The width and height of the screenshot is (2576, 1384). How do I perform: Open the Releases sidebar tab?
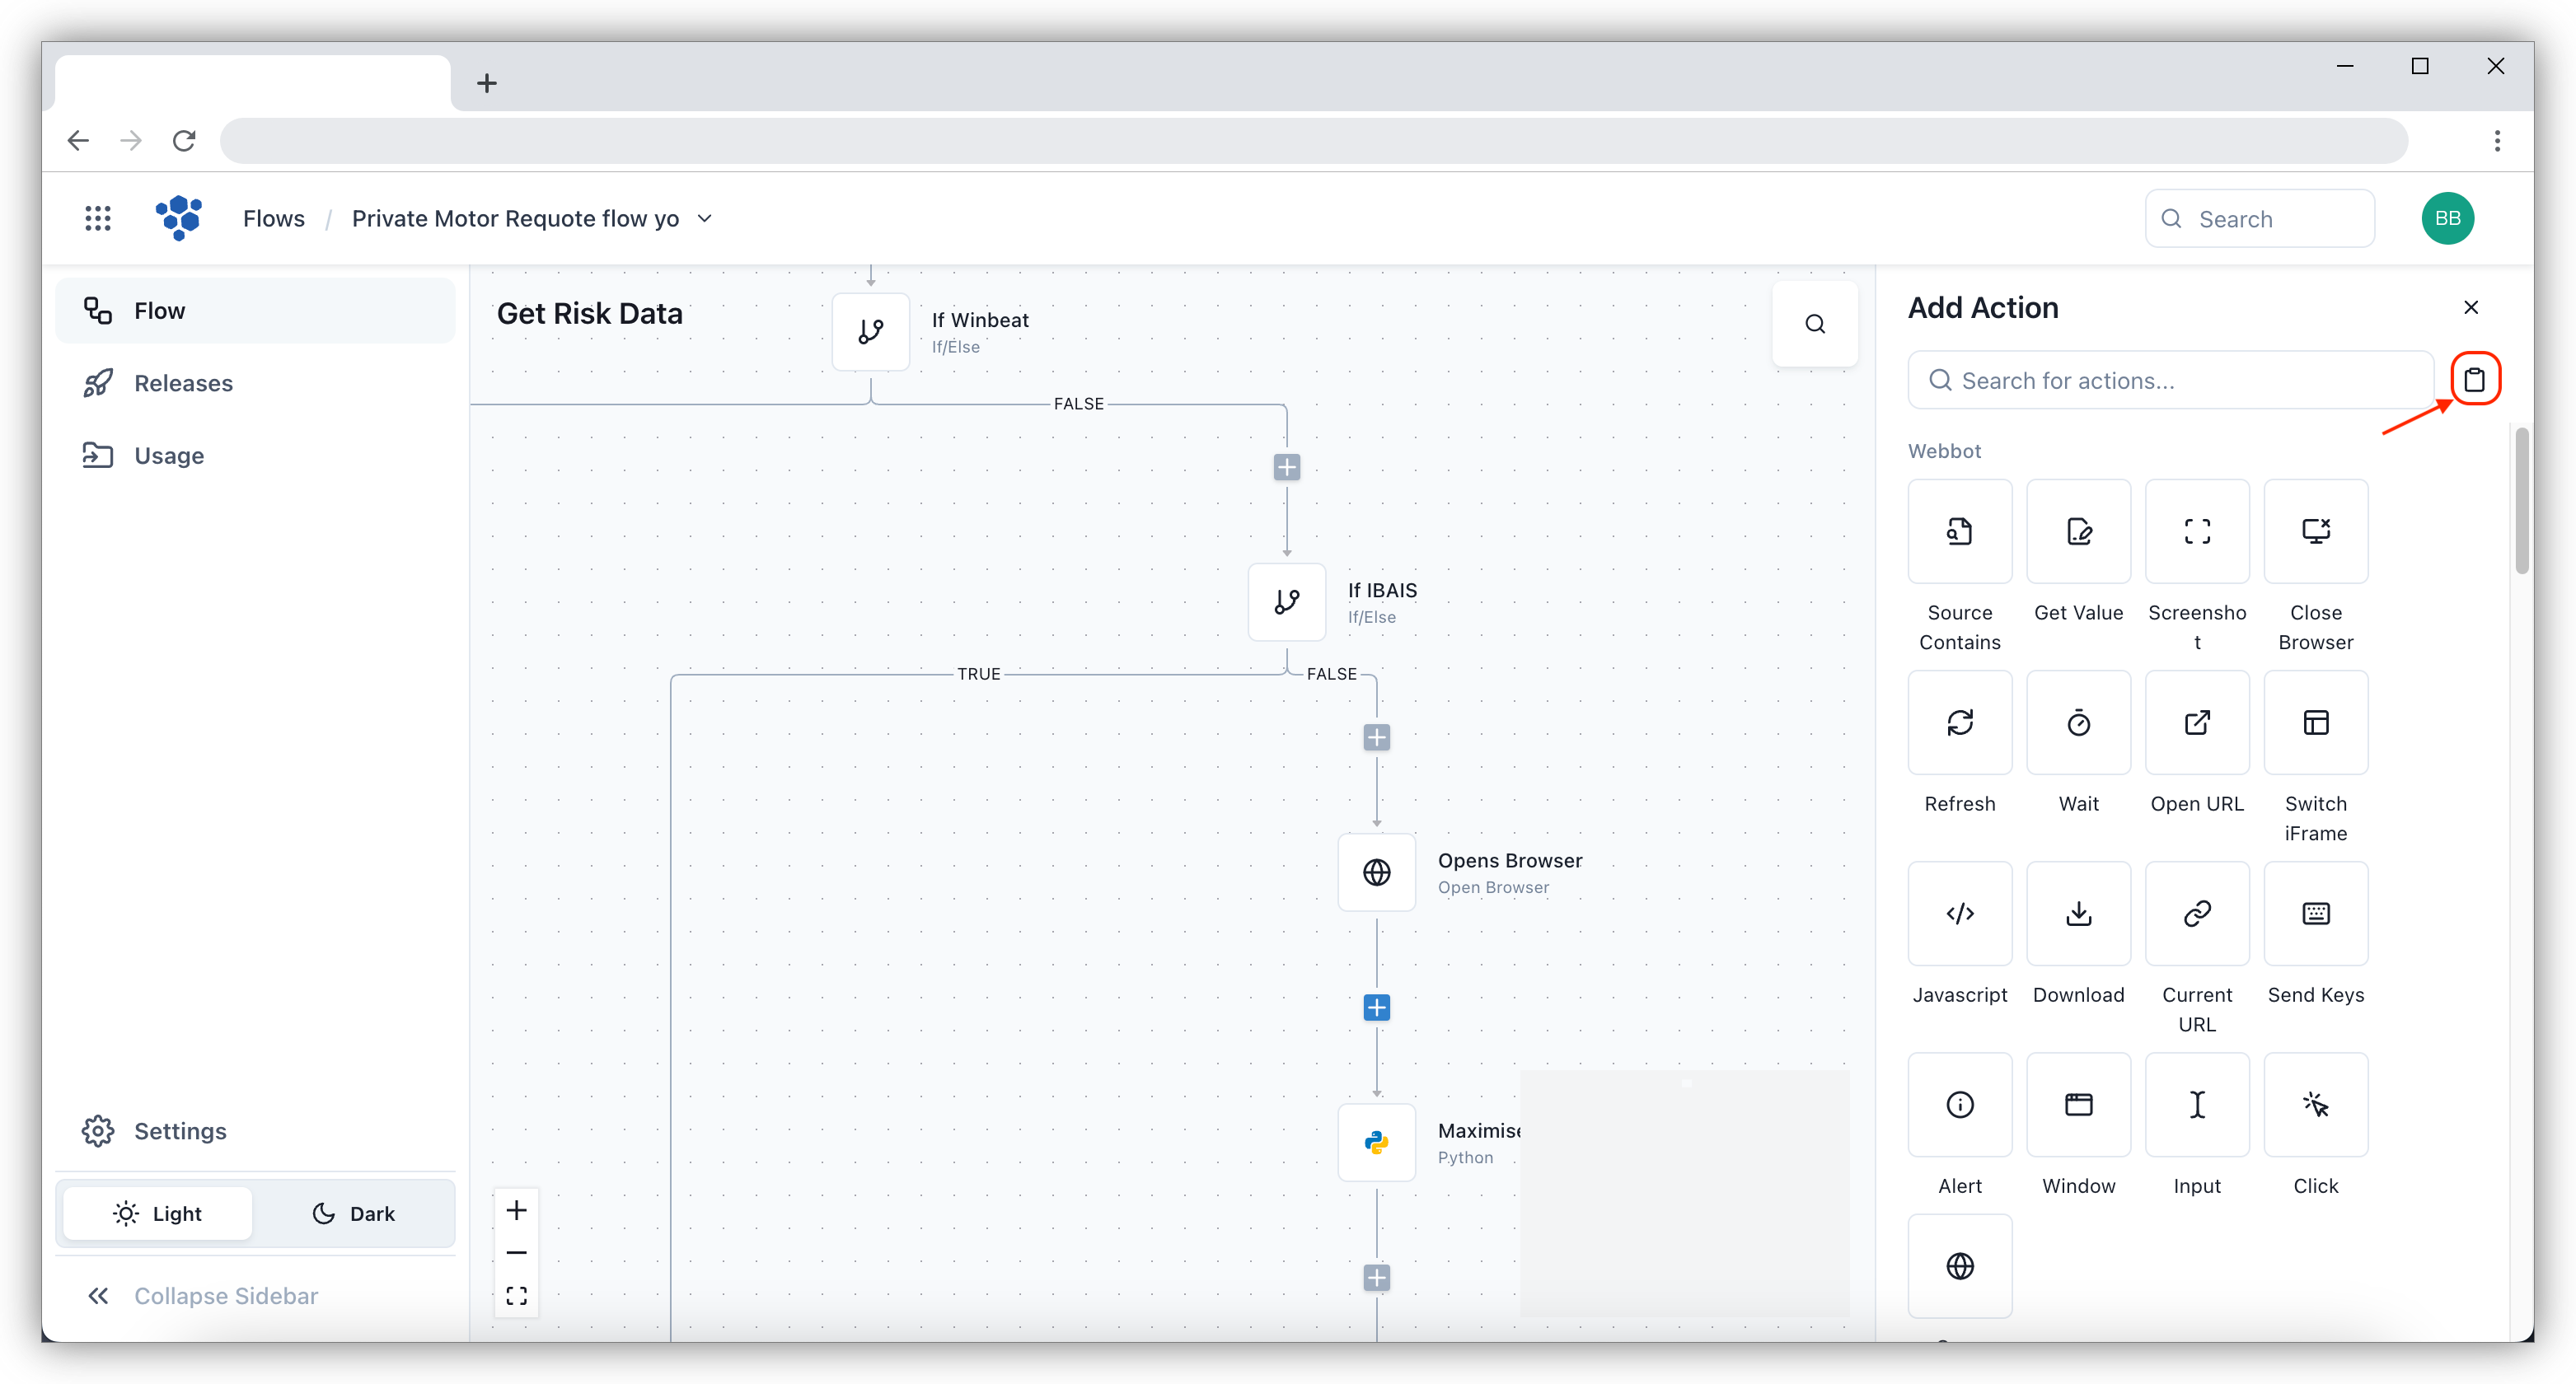[183, 383]
